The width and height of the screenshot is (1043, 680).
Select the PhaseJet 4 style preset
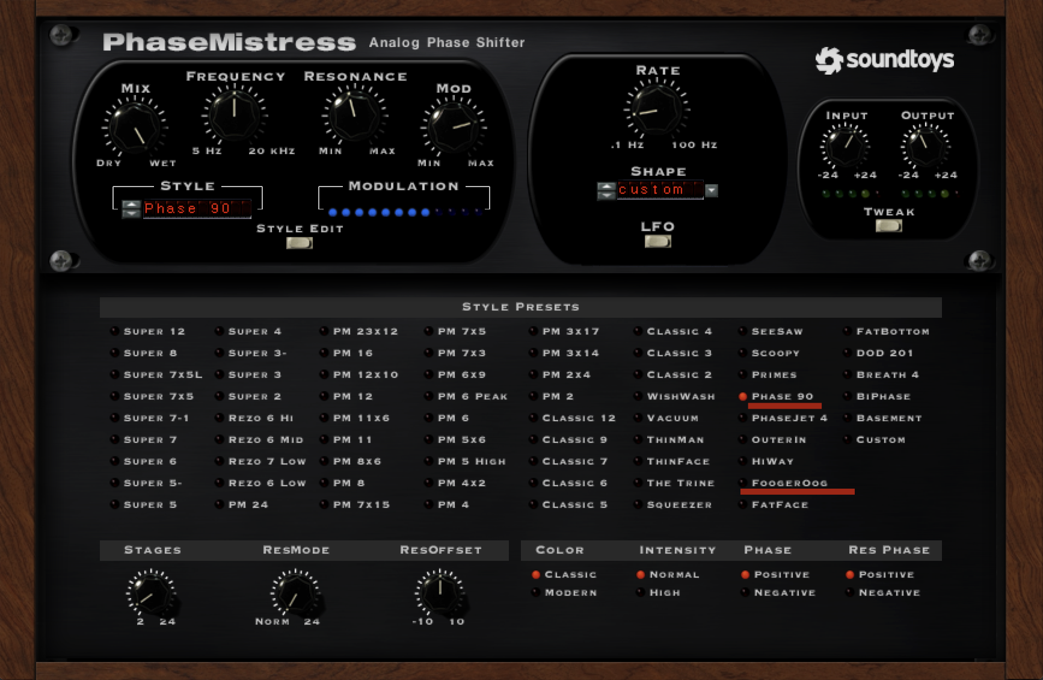pos(783,418)
